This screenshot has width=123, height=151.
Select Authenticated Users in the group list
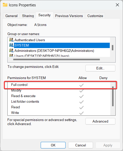(x=30, y=40)
